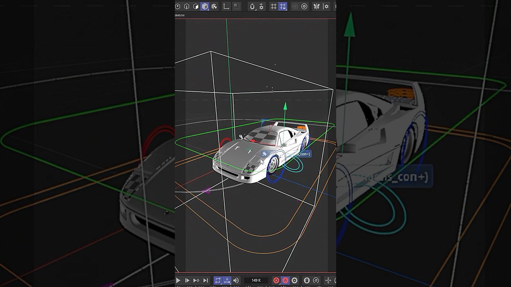The image size is (511, 287).
Task: Click the circular target icon beside mouse icon
Action: [x=316, y=281]
